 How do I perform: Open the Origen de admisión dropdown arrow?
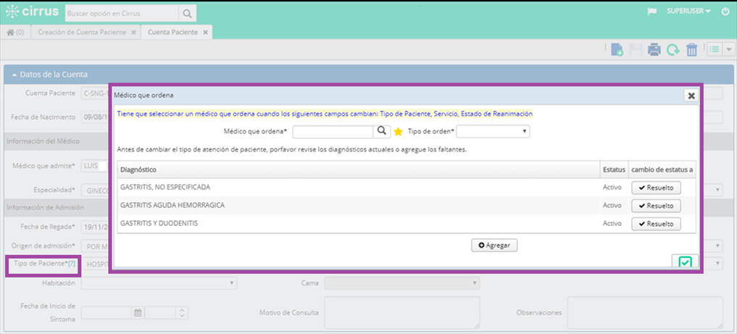coord(717,246)
